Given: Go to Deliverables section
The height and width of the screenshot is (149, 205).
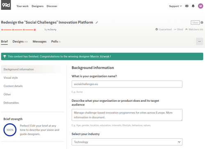Looking at the screenshot, I should pos(11,103).
